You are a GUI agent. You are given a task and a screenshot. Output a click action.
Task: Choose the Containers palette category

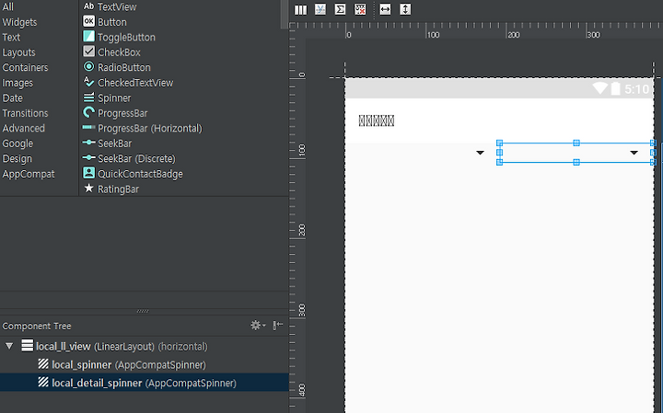pyautogui.click(x=25, y=67)
